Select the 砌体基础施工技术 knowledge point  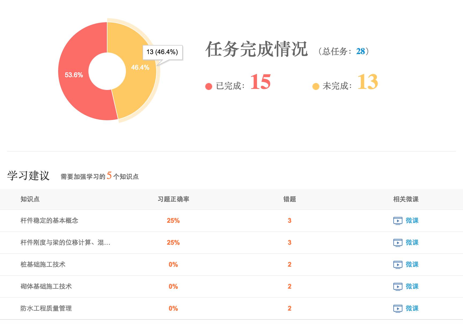tap(46, 287)
